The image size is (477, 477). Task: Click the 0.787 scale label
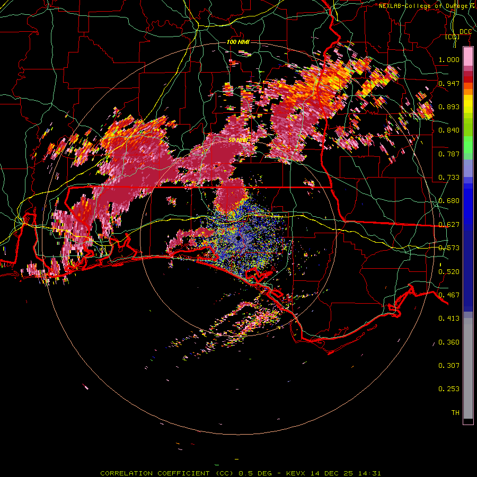(x=449, y=154)
